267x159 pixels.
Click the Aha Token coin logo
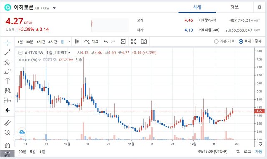pyautogui.click(x=8, y=7)
